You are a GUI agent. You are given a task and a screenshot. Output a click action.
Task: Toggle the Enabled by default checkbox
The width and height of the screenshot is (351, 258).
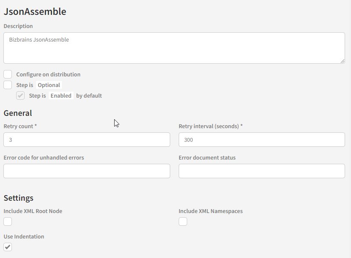tap(20, 95)
